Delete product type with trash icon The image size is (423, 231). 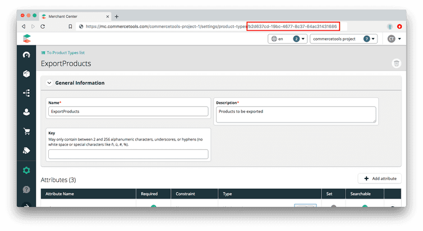tap(396, 63)
